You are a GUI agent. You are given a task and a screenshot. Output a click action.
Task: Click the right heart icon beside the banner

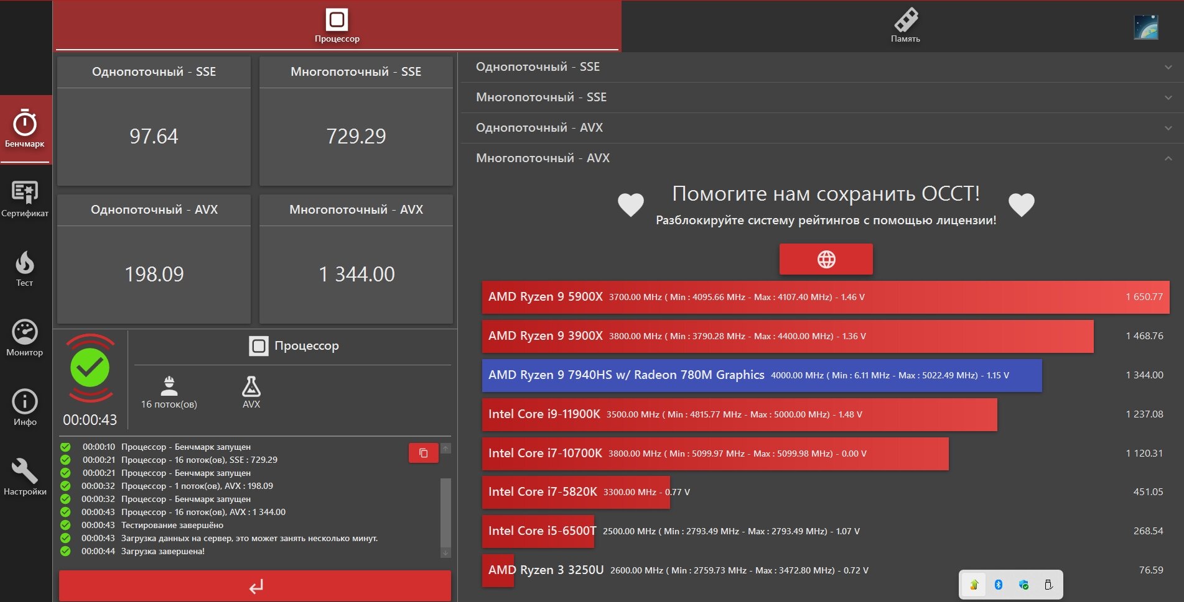(1021, 204)
